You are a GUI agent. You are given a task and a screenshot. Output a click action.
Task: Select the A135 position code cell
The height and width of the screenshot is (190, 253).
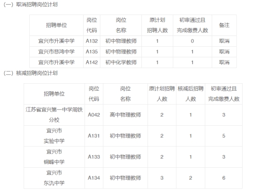click(x=92, y=52)
